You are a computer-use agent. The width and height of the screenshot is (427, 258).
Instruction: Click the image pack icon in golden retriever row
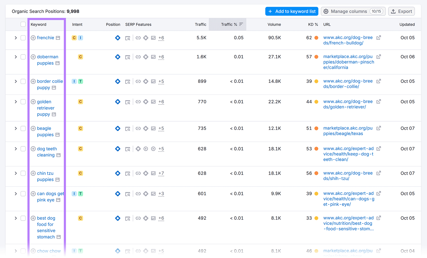point(153,102)
